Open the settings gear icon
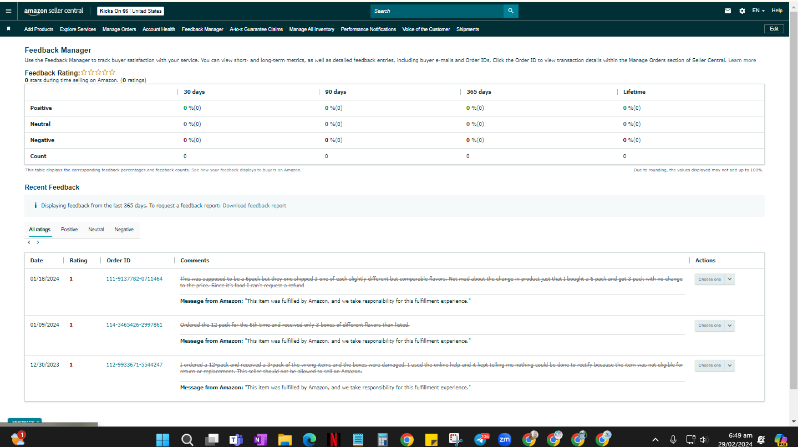 (742, 11)
